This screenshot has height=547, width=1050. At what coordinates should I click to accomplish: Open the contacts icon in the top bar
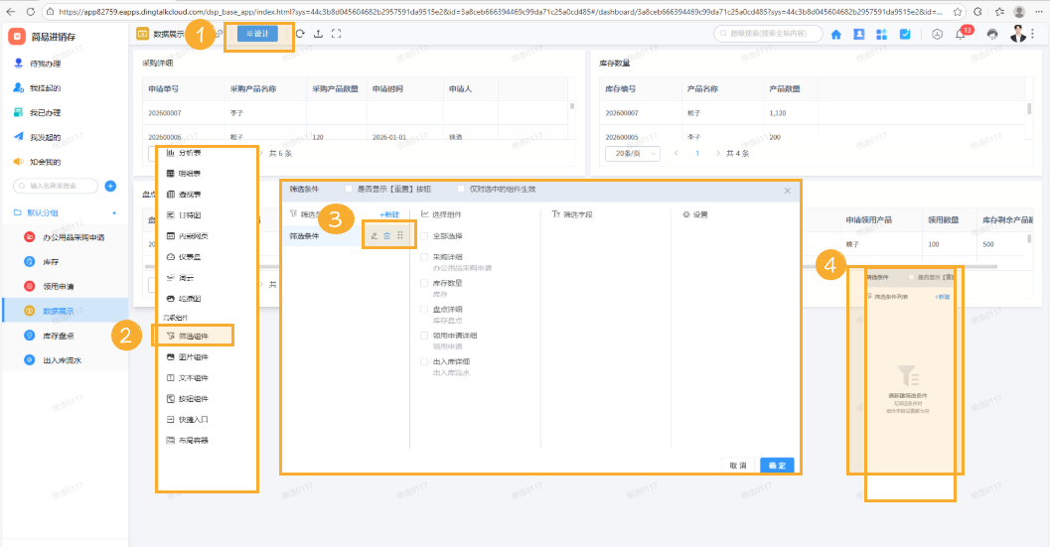(858, 34)
